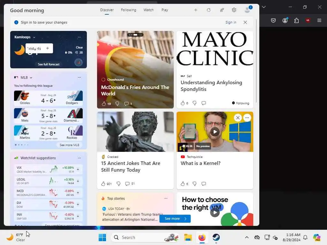The image size is (327, 245).
Task: Dismiss the sign-in banner
Action: (245, 22)
